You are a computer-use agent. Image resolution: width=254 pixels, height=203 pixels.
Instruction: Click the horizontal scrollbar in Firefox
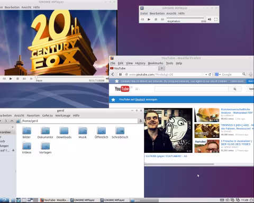coord(179,164)
